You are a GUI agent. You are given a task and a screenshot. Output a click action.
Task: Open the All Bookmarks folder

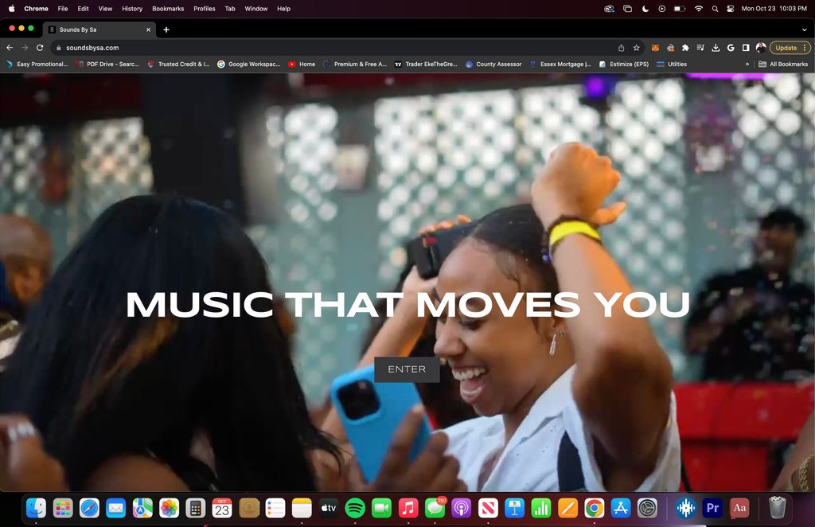[783, 64]
